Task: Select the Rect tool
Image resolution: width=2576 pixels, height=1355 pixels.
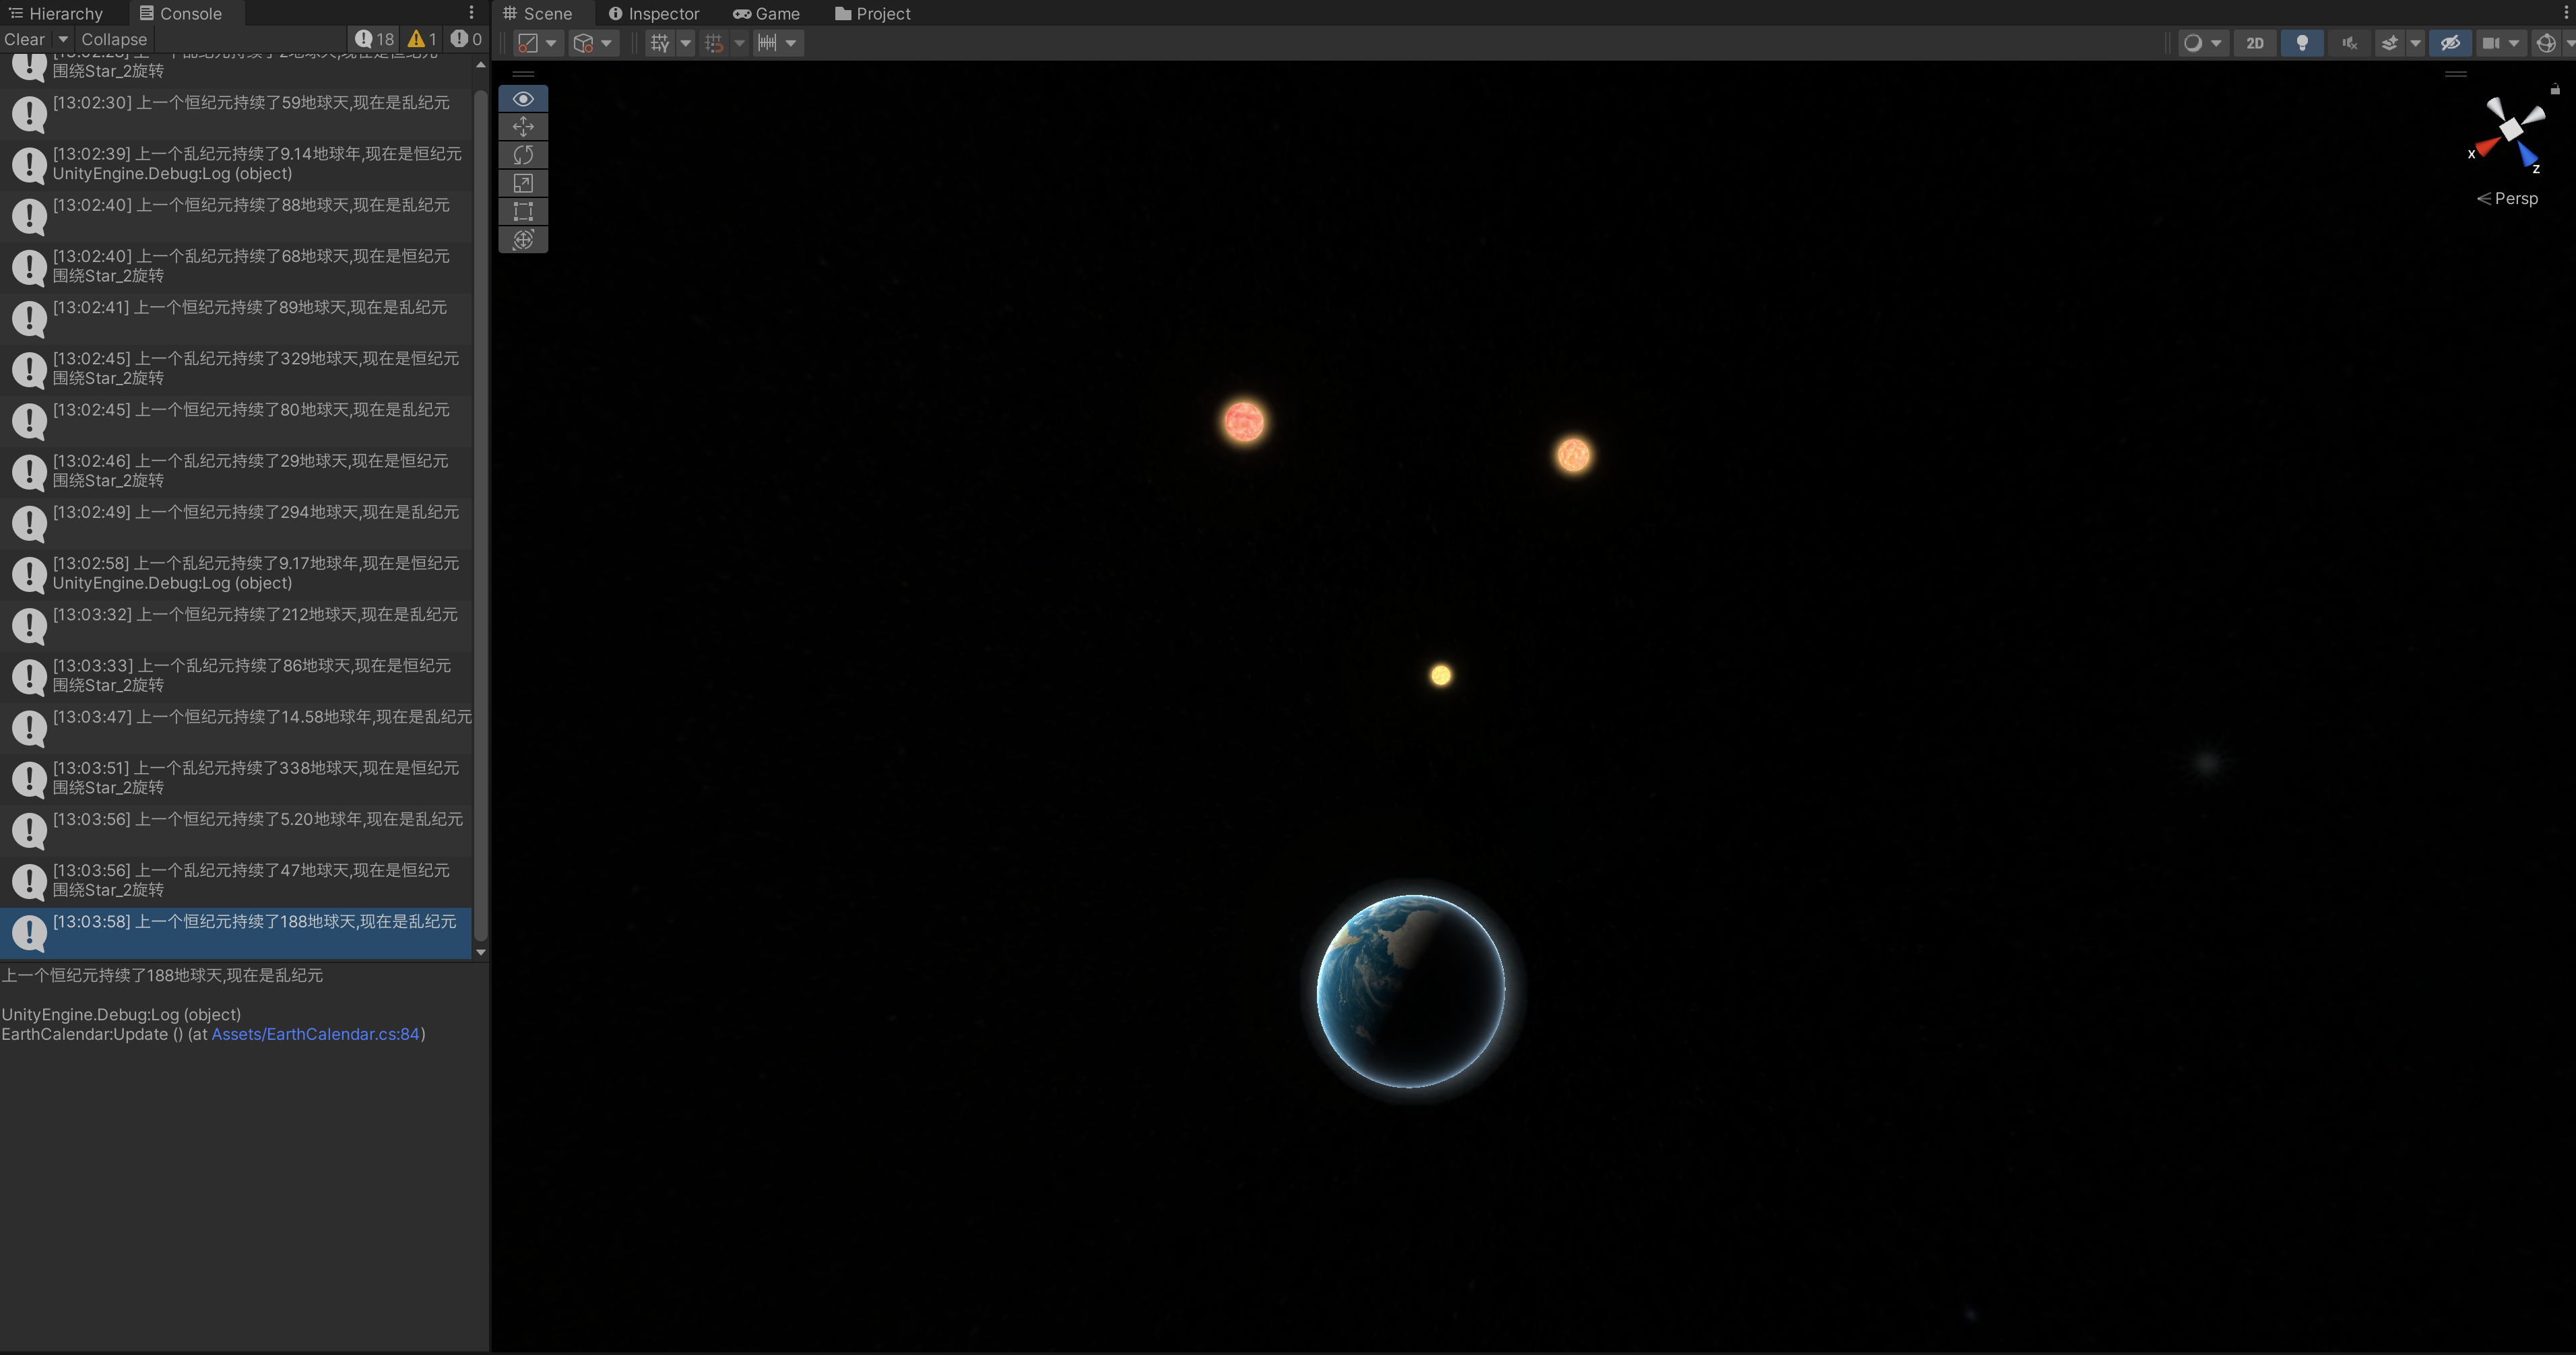Action: coord(523,211)
